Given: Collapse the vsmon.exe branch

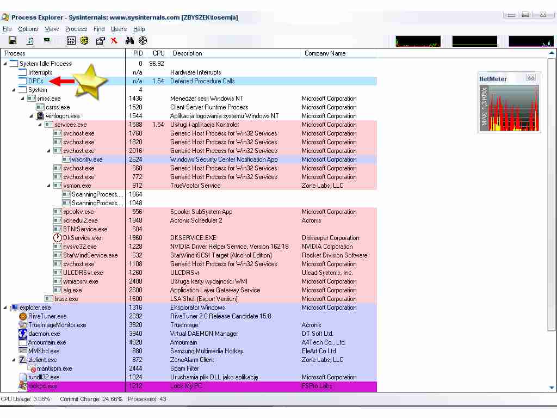Looking at the screenshot, I should pos(48,186).
